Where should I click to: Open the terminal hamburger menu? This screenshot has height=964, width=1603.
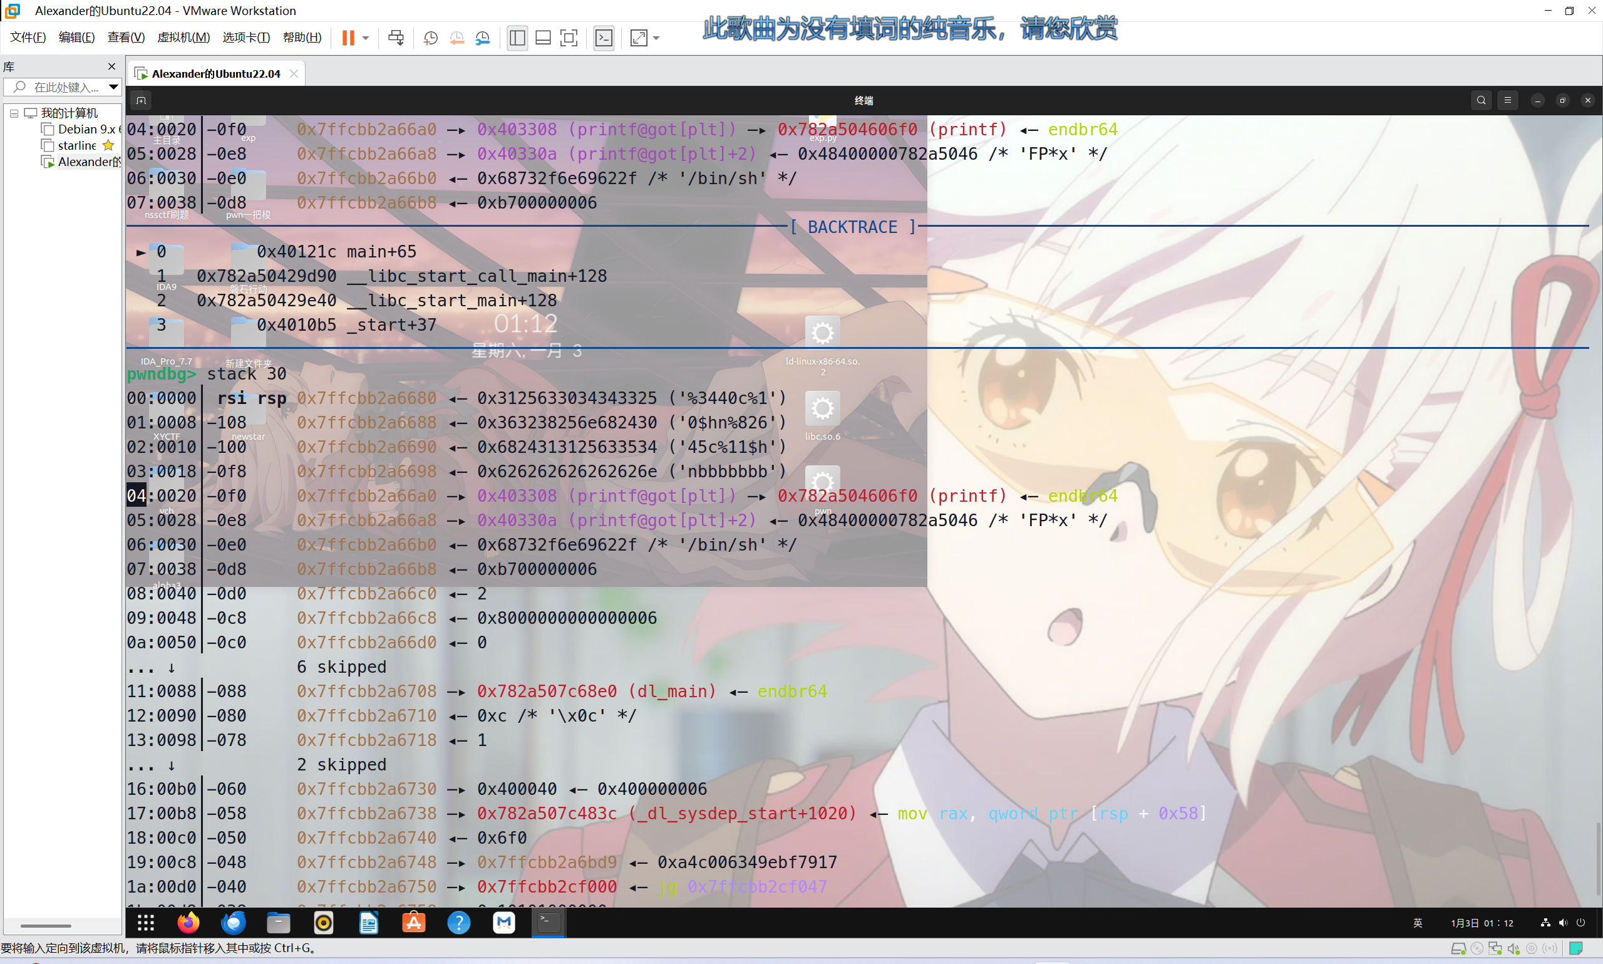[x=1508, y=100]
